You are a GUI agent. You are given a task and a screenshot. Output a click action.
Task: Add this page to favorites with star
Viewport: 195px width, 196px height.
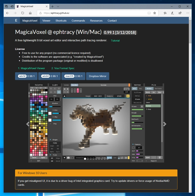(155, 13)
